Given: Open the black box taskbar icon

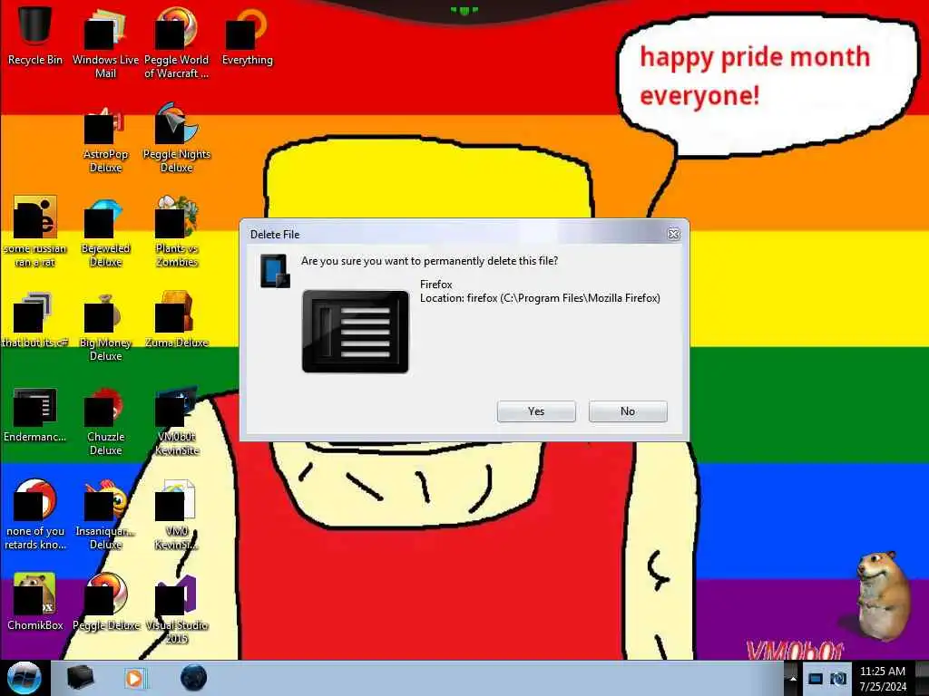Looking at the screenshot, I should click(81, 678).
